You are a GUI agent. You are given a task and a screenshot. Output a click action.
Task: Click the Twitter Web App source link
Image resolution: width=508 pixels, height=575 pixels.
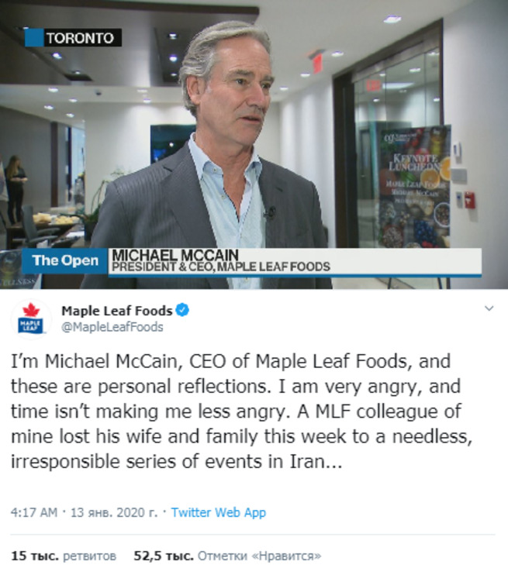pyautogui.click(x=219, y=512)
